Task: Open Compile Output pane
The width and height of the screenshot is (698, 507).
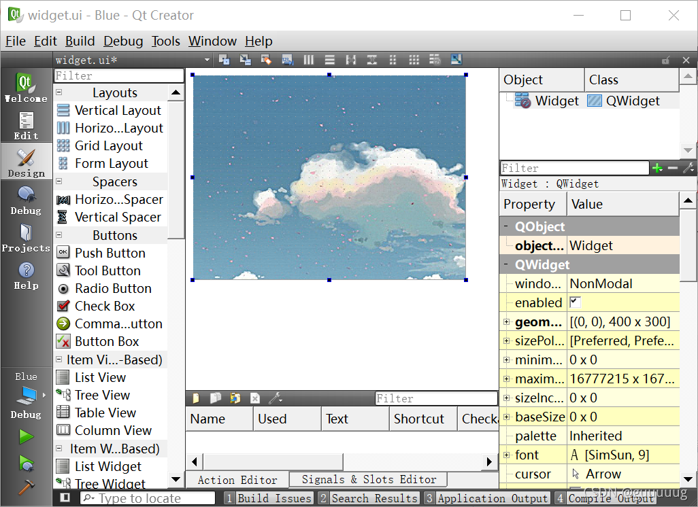Action: point(605,498)
